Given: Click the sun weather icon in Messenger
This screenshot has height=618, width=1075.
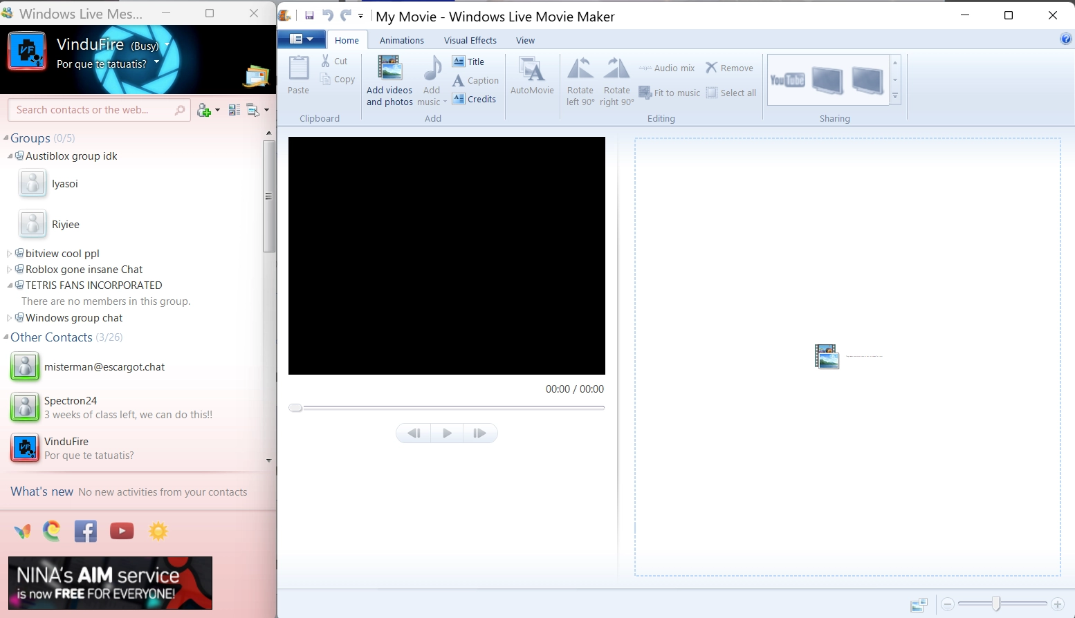Looking at the screenshot, I should 158,531.
